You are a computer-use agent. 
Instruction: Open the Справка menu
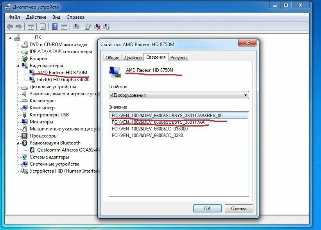tap(75, 17)
